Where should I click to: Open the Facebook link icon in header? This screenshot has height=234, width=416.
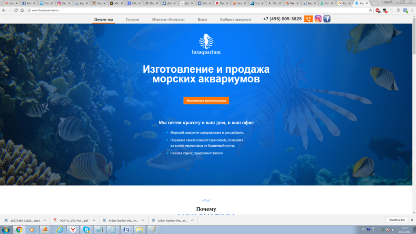[x=327, y=19]
